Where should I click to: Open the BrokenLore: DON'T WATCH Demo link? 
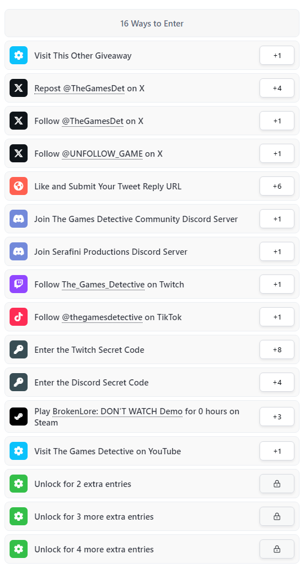click(117, 411)
